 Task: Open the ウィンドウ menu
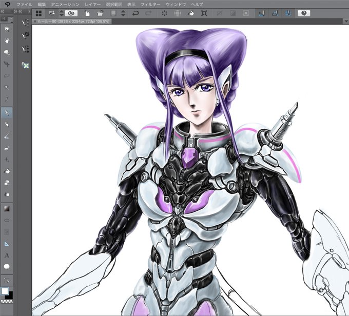click(x=176, y=4)
